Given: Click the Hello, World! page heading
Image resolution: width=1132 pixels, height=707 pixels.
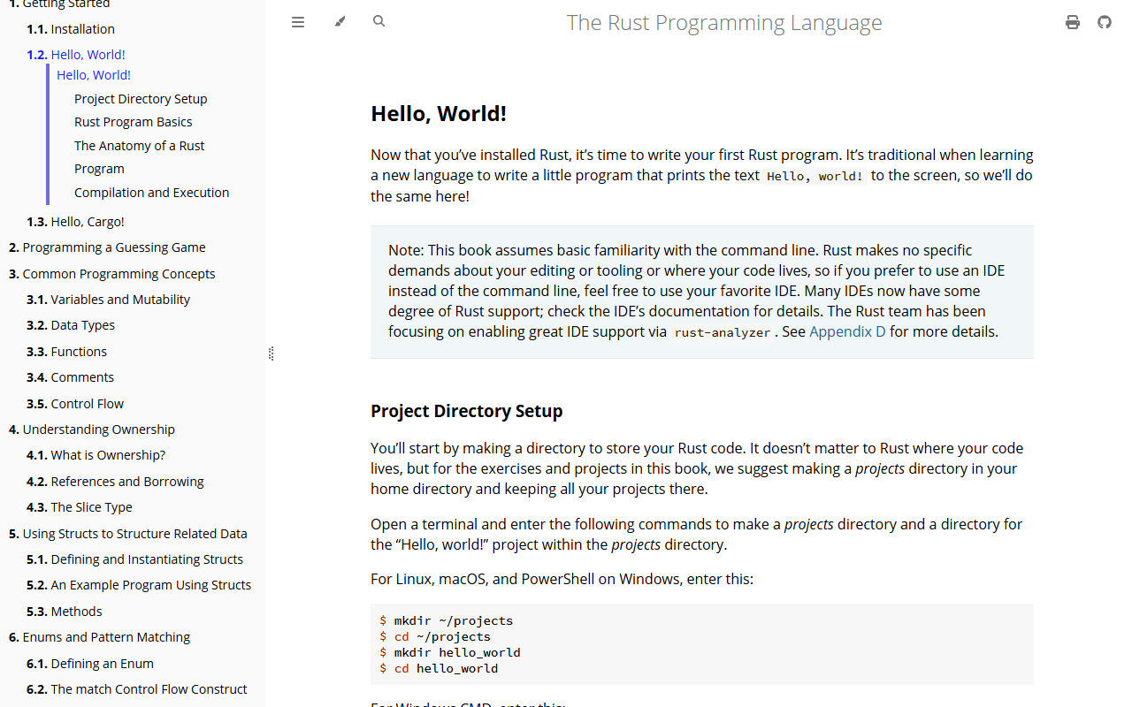Looking at the screenshot, I should (439, 114).
